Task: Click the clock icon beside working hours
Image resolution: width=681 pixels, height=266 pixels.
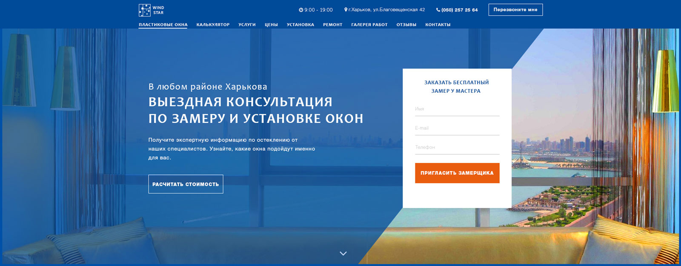Action: point(301,10)
